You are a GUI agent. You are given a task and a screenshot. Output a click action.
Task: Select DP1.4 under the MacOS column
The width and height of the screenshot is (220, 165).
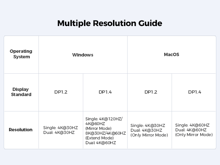195,92
